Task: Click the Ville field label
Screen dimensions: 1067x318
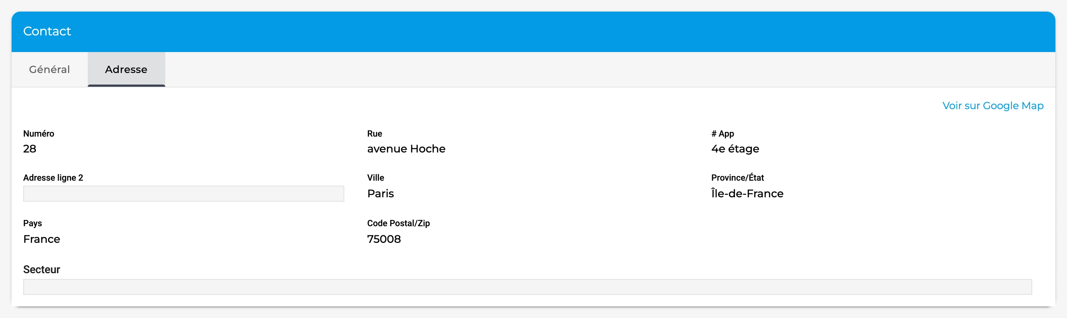Action: 376,177
